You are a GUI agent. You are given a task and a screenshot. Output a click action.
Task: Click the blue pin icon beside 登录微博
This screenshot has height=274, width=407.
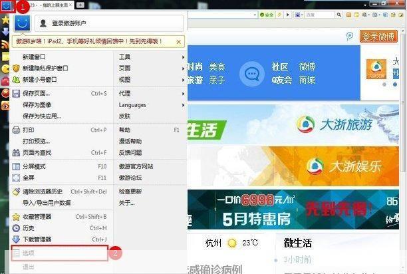click(350, 37)
